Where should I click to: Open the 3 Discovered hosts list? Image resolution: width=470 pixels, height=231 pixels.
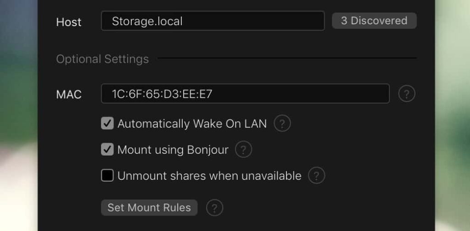tap(374, 21)
